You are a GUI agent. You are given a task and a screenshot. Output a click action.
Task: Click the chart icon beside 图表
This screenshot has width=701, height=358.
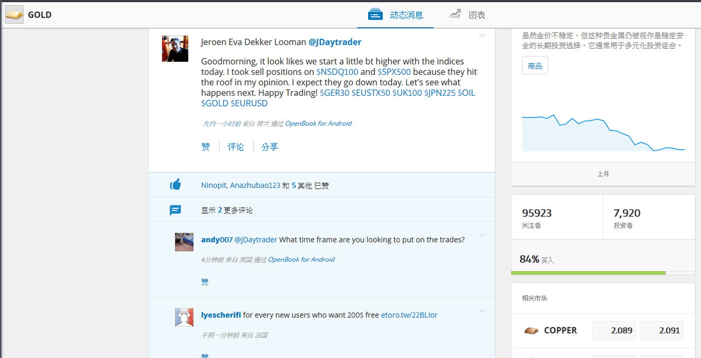pos(455,14)
